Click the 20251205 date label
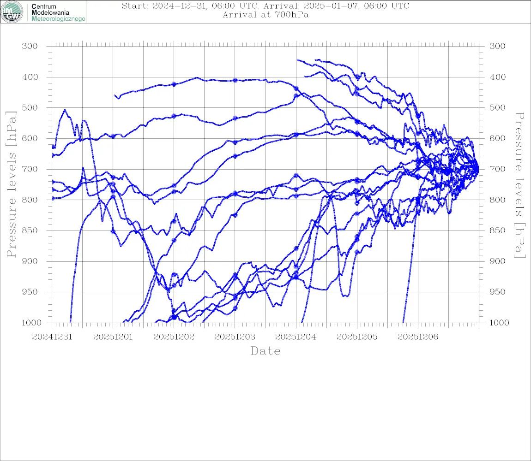This screenshot has width=531, height=461. coord(357,337)
